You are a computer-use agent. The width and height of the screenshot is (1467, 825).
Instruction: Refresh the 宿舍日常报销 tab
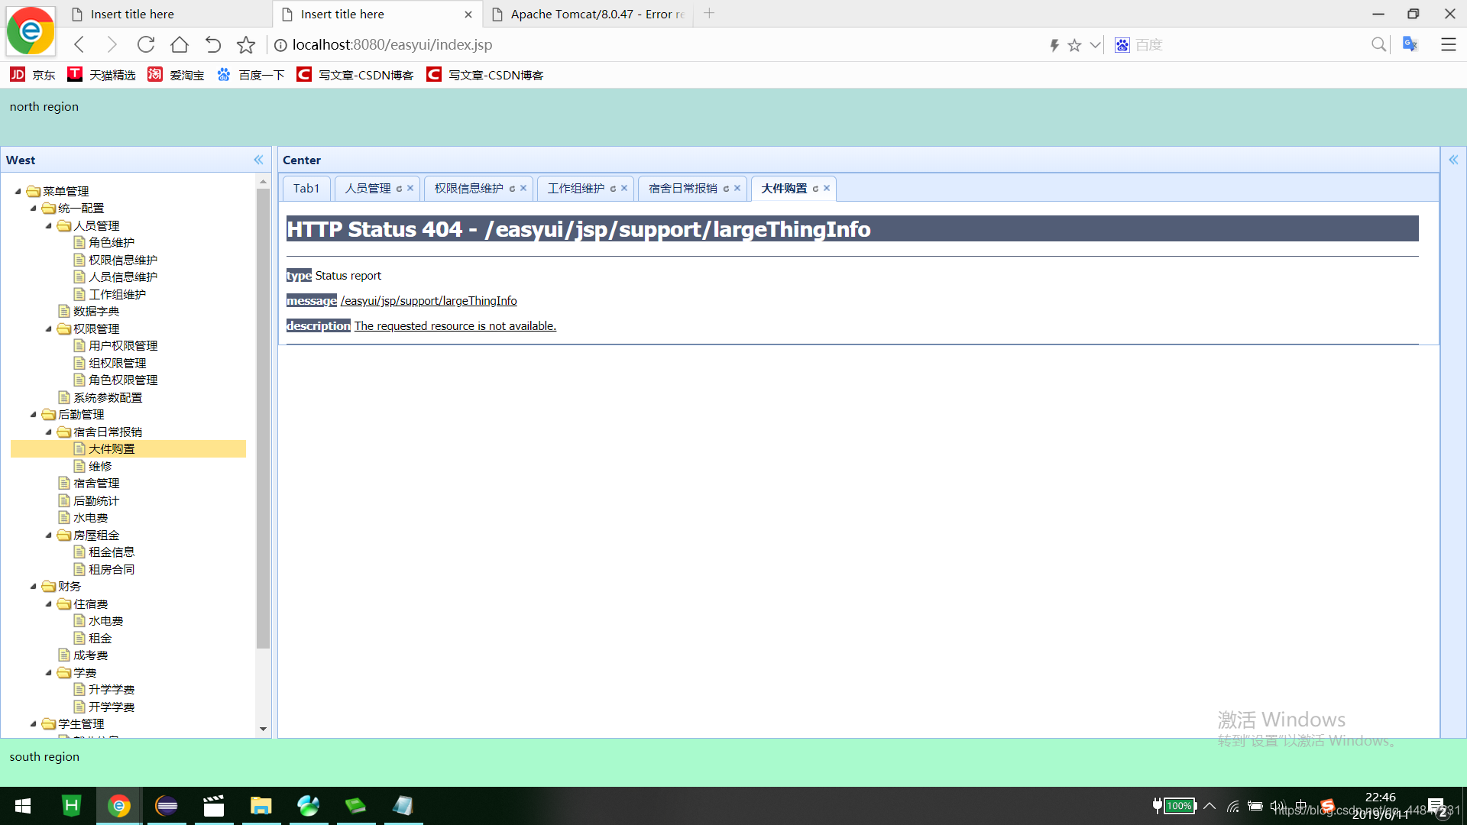pyautogui.click(x=726, y=188)
